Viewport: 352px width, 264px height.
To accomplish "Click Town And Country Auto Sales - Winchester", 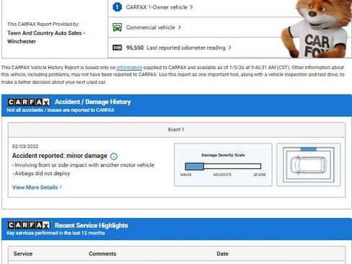I will [x=46, y=37].
